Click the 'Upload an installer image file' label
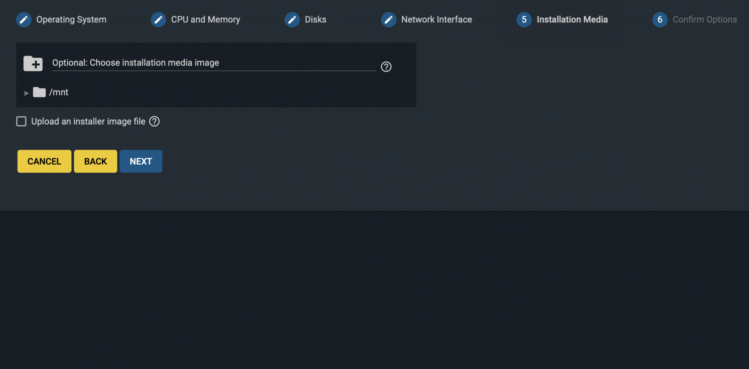Viewport: 749px width, 369px height. 88,122
